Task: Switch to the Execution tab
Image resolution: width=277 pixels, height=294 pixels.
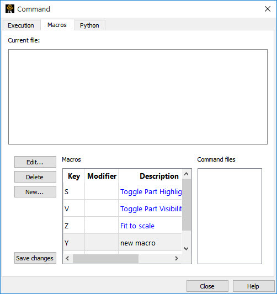Action: pos(21,25)
